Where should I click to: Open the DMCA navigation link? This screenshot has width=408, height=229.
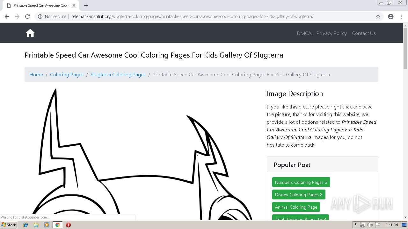tap(304, 33)
